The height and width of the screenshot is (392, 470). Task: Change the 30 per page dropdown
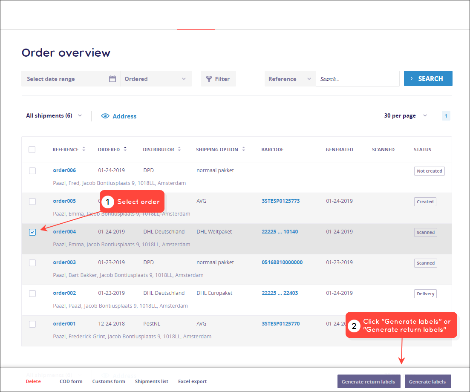pyautogui.click(x=406, y=115)
